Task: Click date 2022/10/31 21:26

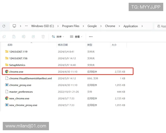Action: coord(68,92)
